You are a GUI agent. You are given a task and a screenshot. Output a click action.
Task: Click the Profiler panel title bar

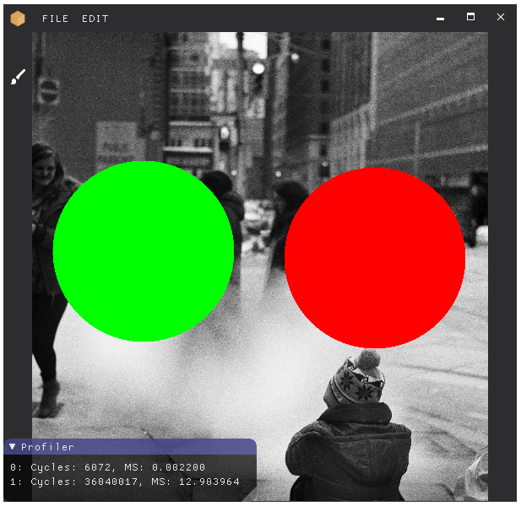(127, 447)
